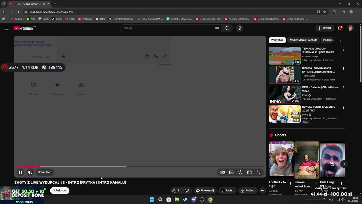362x204 pixels.
Task: Open the Botrix bookmark
Action: tap(100, 19)
